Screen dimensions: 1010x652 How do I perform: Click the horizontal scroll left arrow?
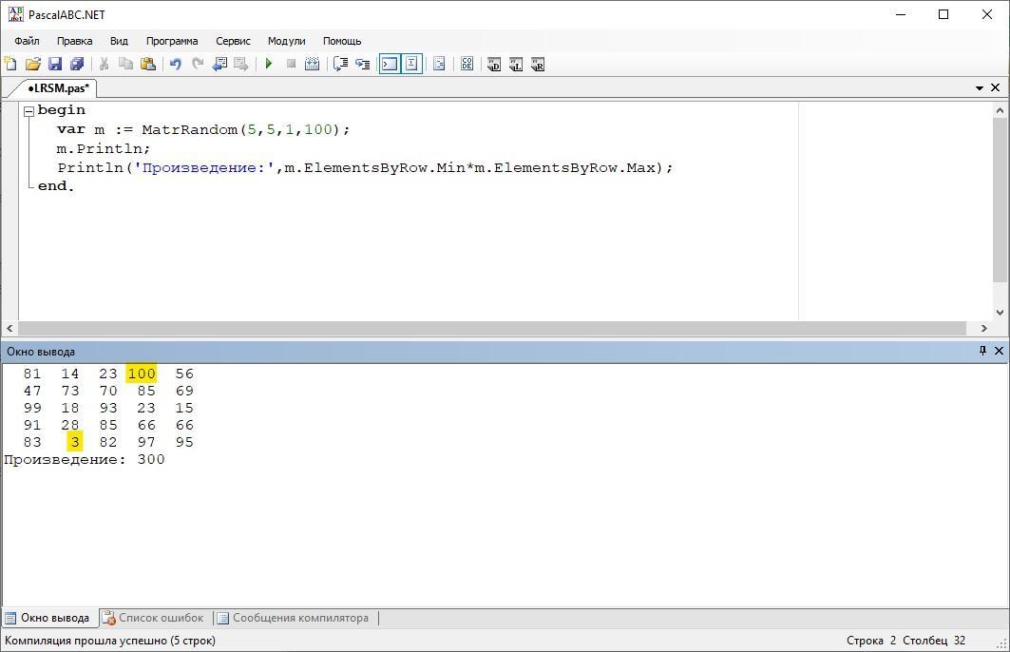[x=10, y=329]
